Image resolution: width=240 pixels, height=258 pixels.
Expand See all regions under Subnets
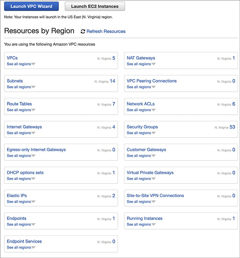[x=21, y=87]
